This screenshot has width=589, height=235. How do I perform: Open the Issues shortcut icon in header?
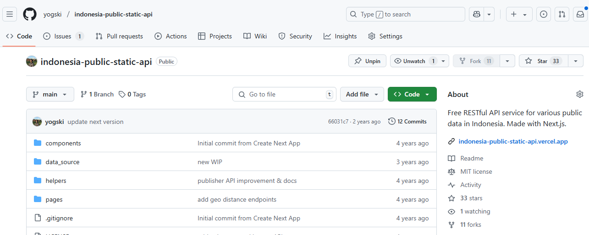[544, 14]
